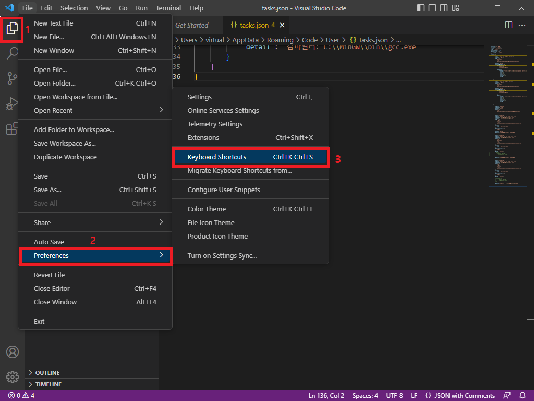This screenshot has height=401, width=534.
Task: Change LF end of line sequence
Action: point(414,396)
